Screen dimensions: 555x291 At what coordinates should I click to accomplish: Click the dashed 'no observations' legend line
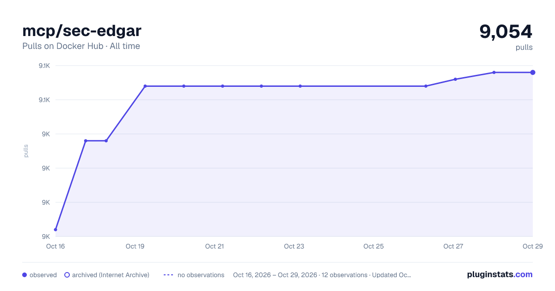[x=168, y=275]
